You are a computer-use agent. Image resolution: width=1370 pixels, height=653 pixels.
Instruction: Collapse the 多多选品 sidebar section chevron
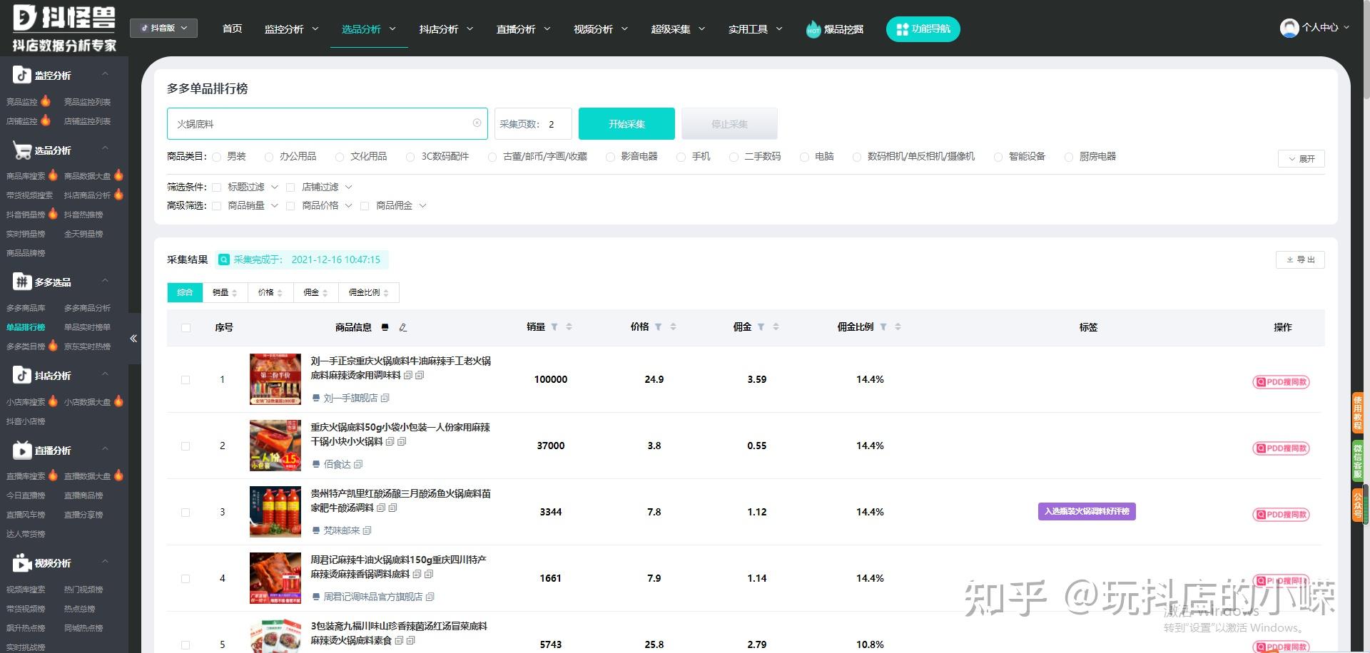coord(106,281)
